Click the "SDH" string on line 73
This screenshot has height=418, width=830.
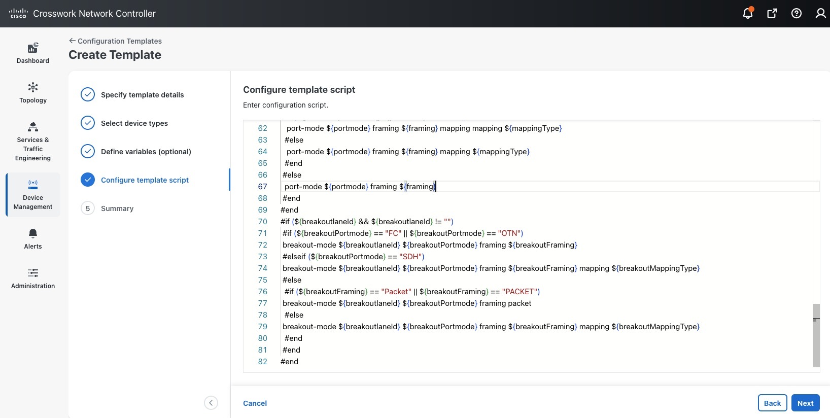click(x=410, y=257)
